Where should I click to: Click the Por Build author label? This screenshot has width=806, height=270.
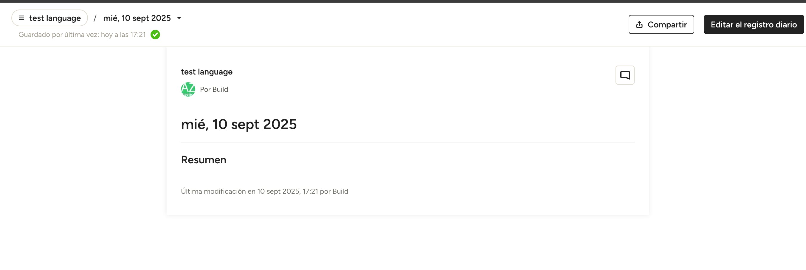[x=214, y=89]
